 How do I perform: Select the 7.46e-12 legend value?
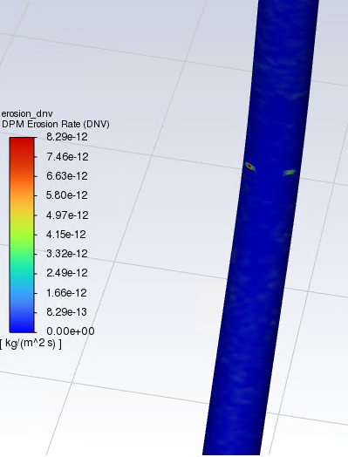coord(67,157)
